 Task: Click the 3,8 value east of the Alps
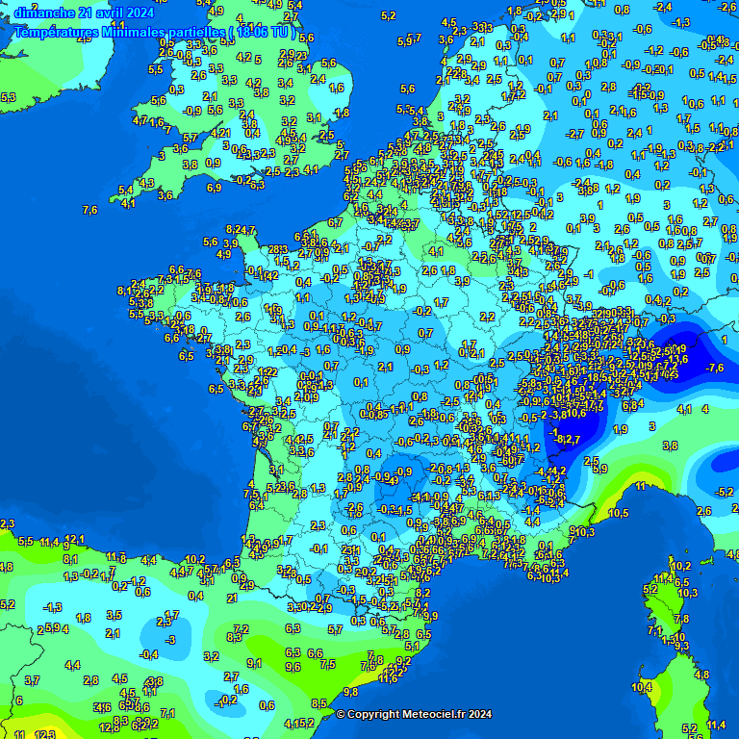(670, 446)
